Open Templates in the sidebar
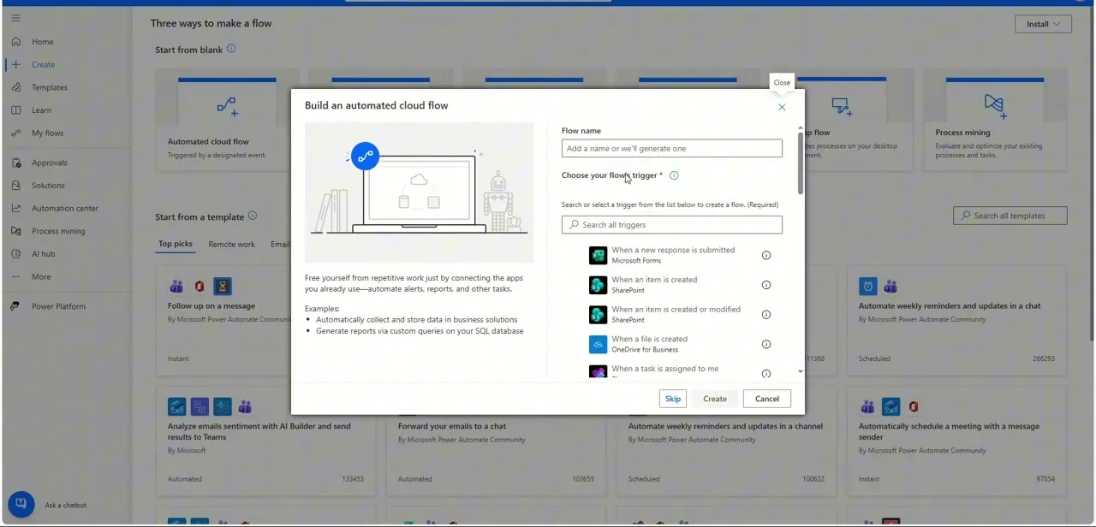Viewport: 1096px width, 527px height. click(x=49, y=87)
